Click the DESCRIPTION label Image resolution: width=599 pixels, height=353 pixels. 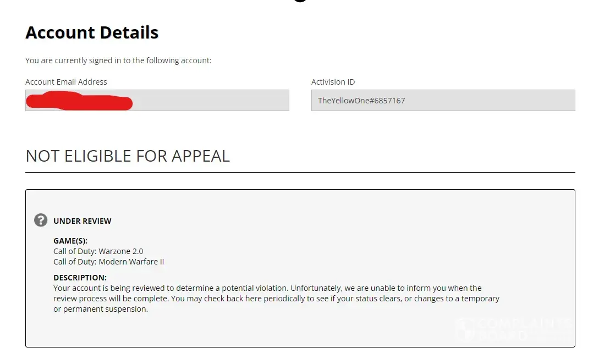coord(80,278)
